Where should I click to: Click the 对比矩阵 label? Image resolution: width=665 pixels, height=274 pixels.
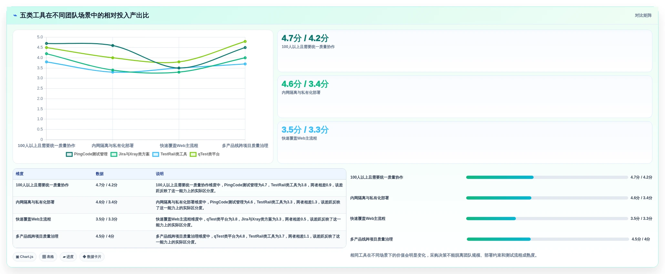[643, 15]
